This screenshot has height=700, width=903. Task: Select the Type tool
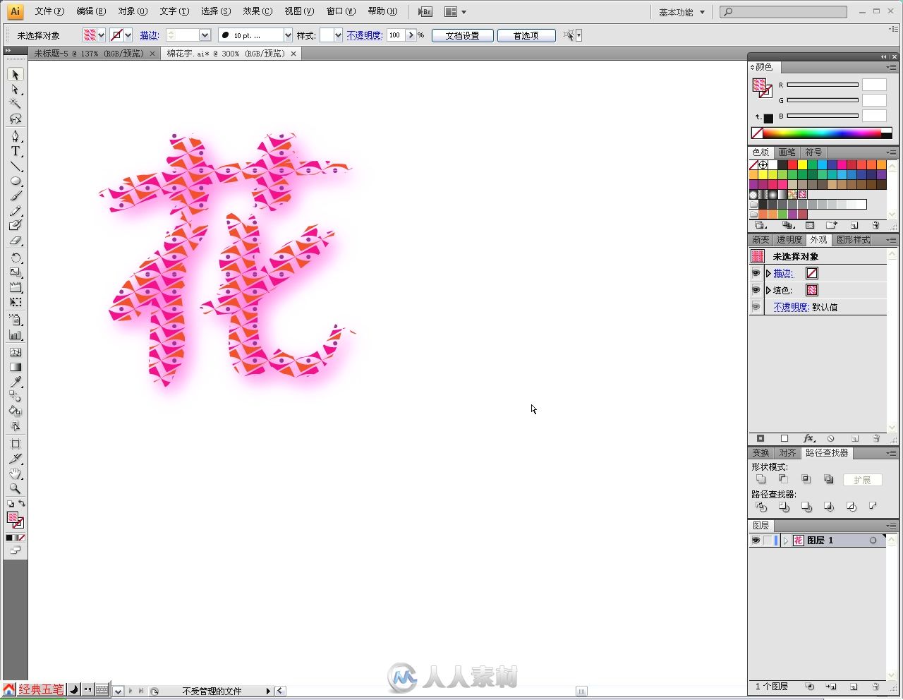(16, 151)
